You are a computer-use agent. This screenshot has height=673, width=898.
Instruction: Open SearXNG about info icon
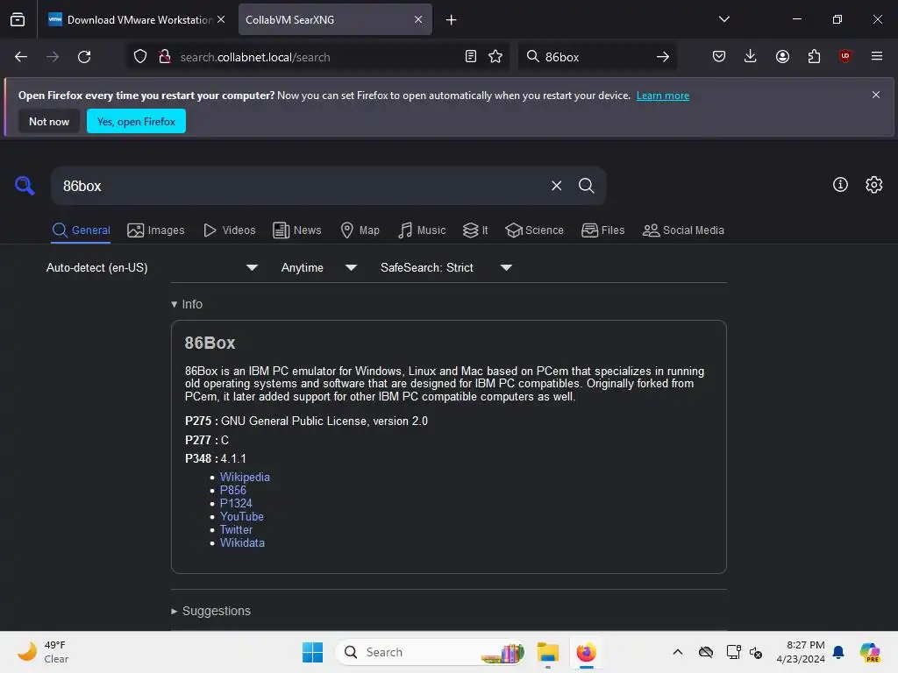pyautogui.click(x=840, y=185)
